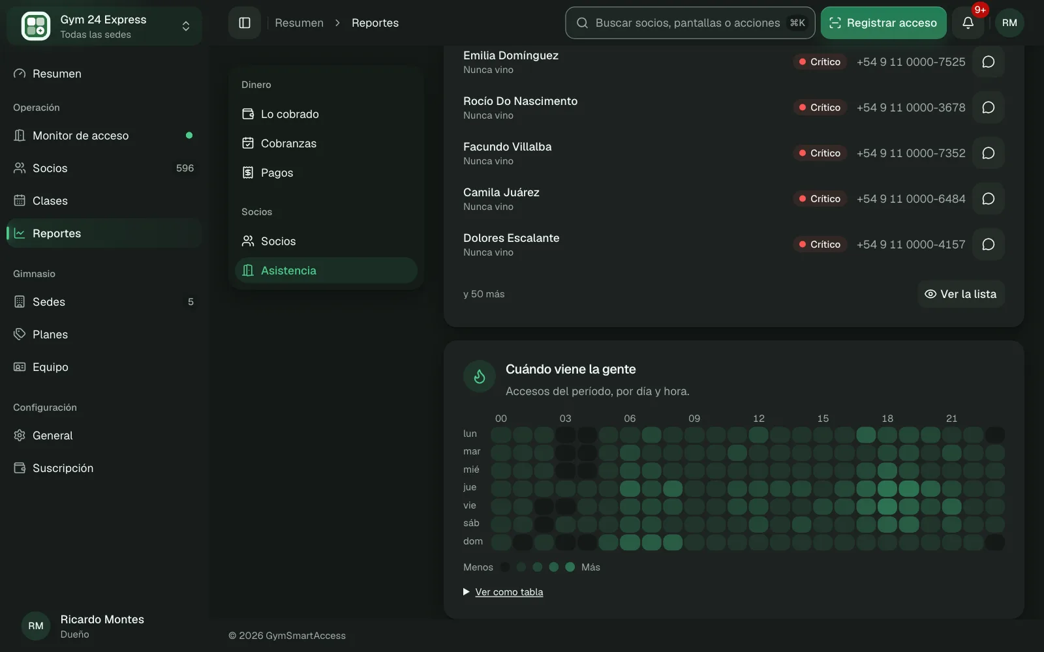Message Emilia Domínguez via chat icon

click(988, 62)
